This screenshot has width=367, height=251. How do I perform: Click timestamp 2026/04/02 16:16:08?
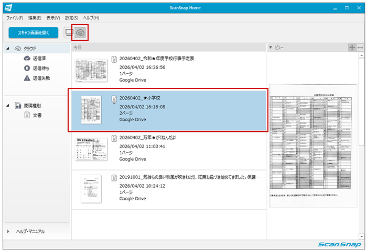[142, 107]
